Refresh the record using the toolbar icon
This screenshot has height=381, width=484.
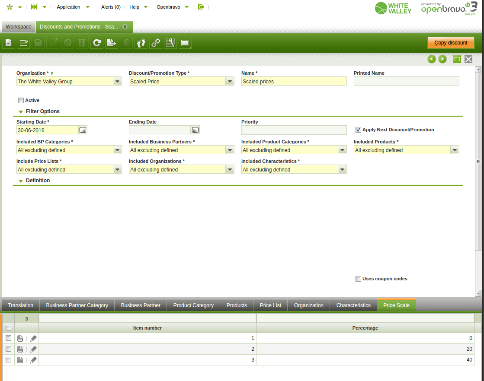point(97,43)
